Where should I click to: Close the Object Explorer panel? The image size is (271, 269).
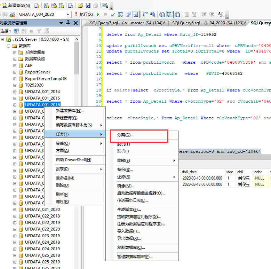75,23
